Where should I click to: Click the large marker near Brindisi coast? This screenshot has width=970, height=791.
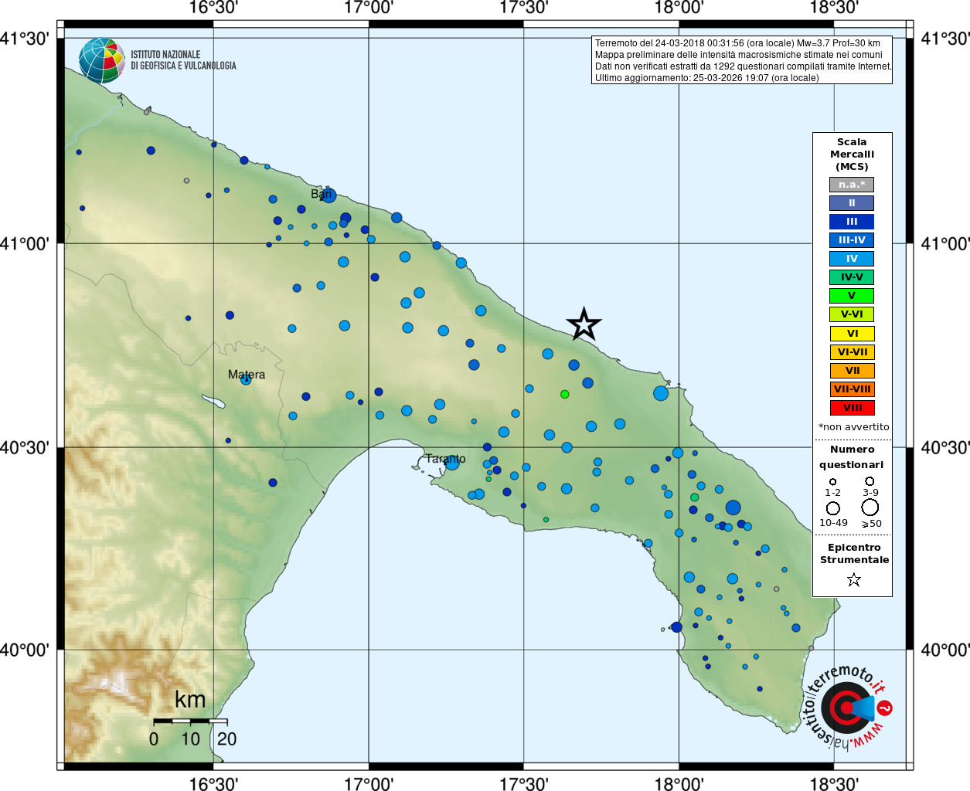[660, 393]
